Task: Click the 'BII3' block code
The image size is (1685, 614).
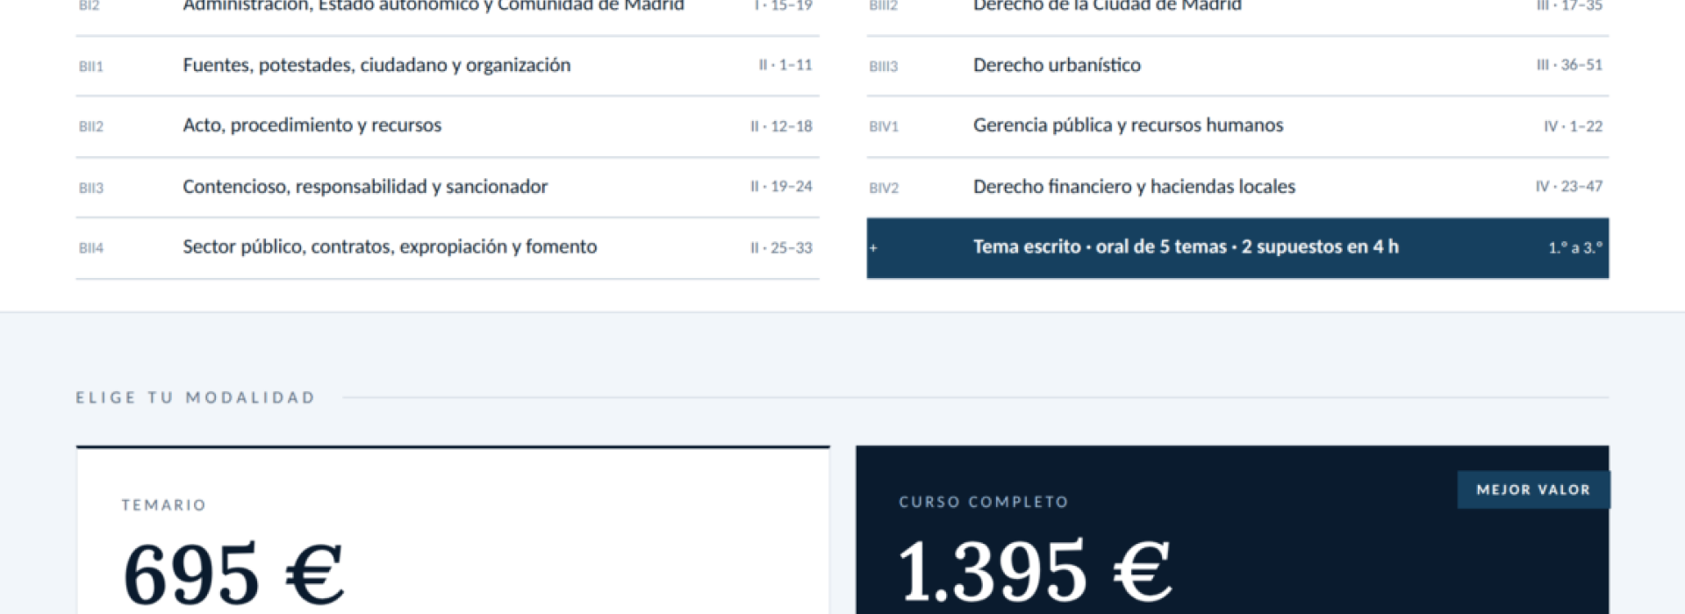Action: click(91, 188)
